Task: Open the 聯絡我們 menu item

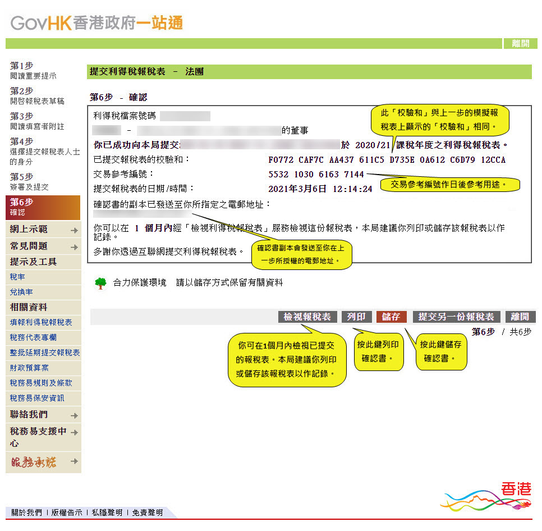Action: (29, 414)
